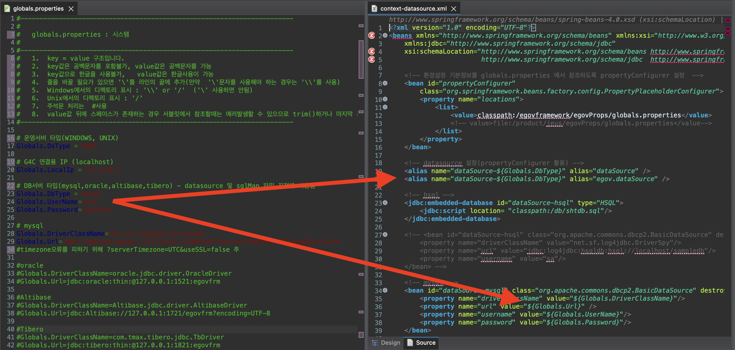Click error marker on XML line 2
Viewport: 735px width, 350px height.
(x=371, y=36)
